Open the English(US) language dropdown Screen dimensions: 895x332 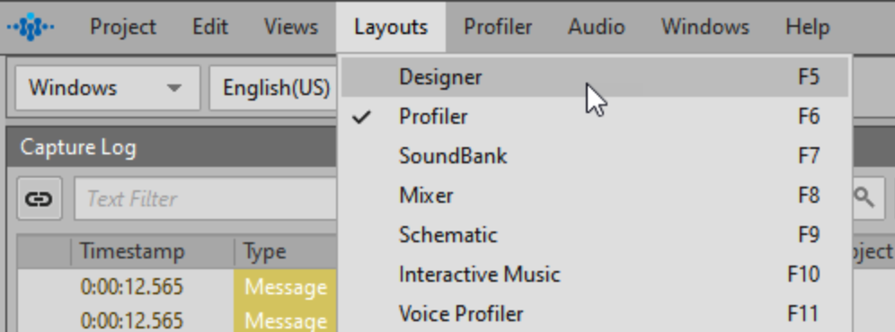click(x=275, y=88)
